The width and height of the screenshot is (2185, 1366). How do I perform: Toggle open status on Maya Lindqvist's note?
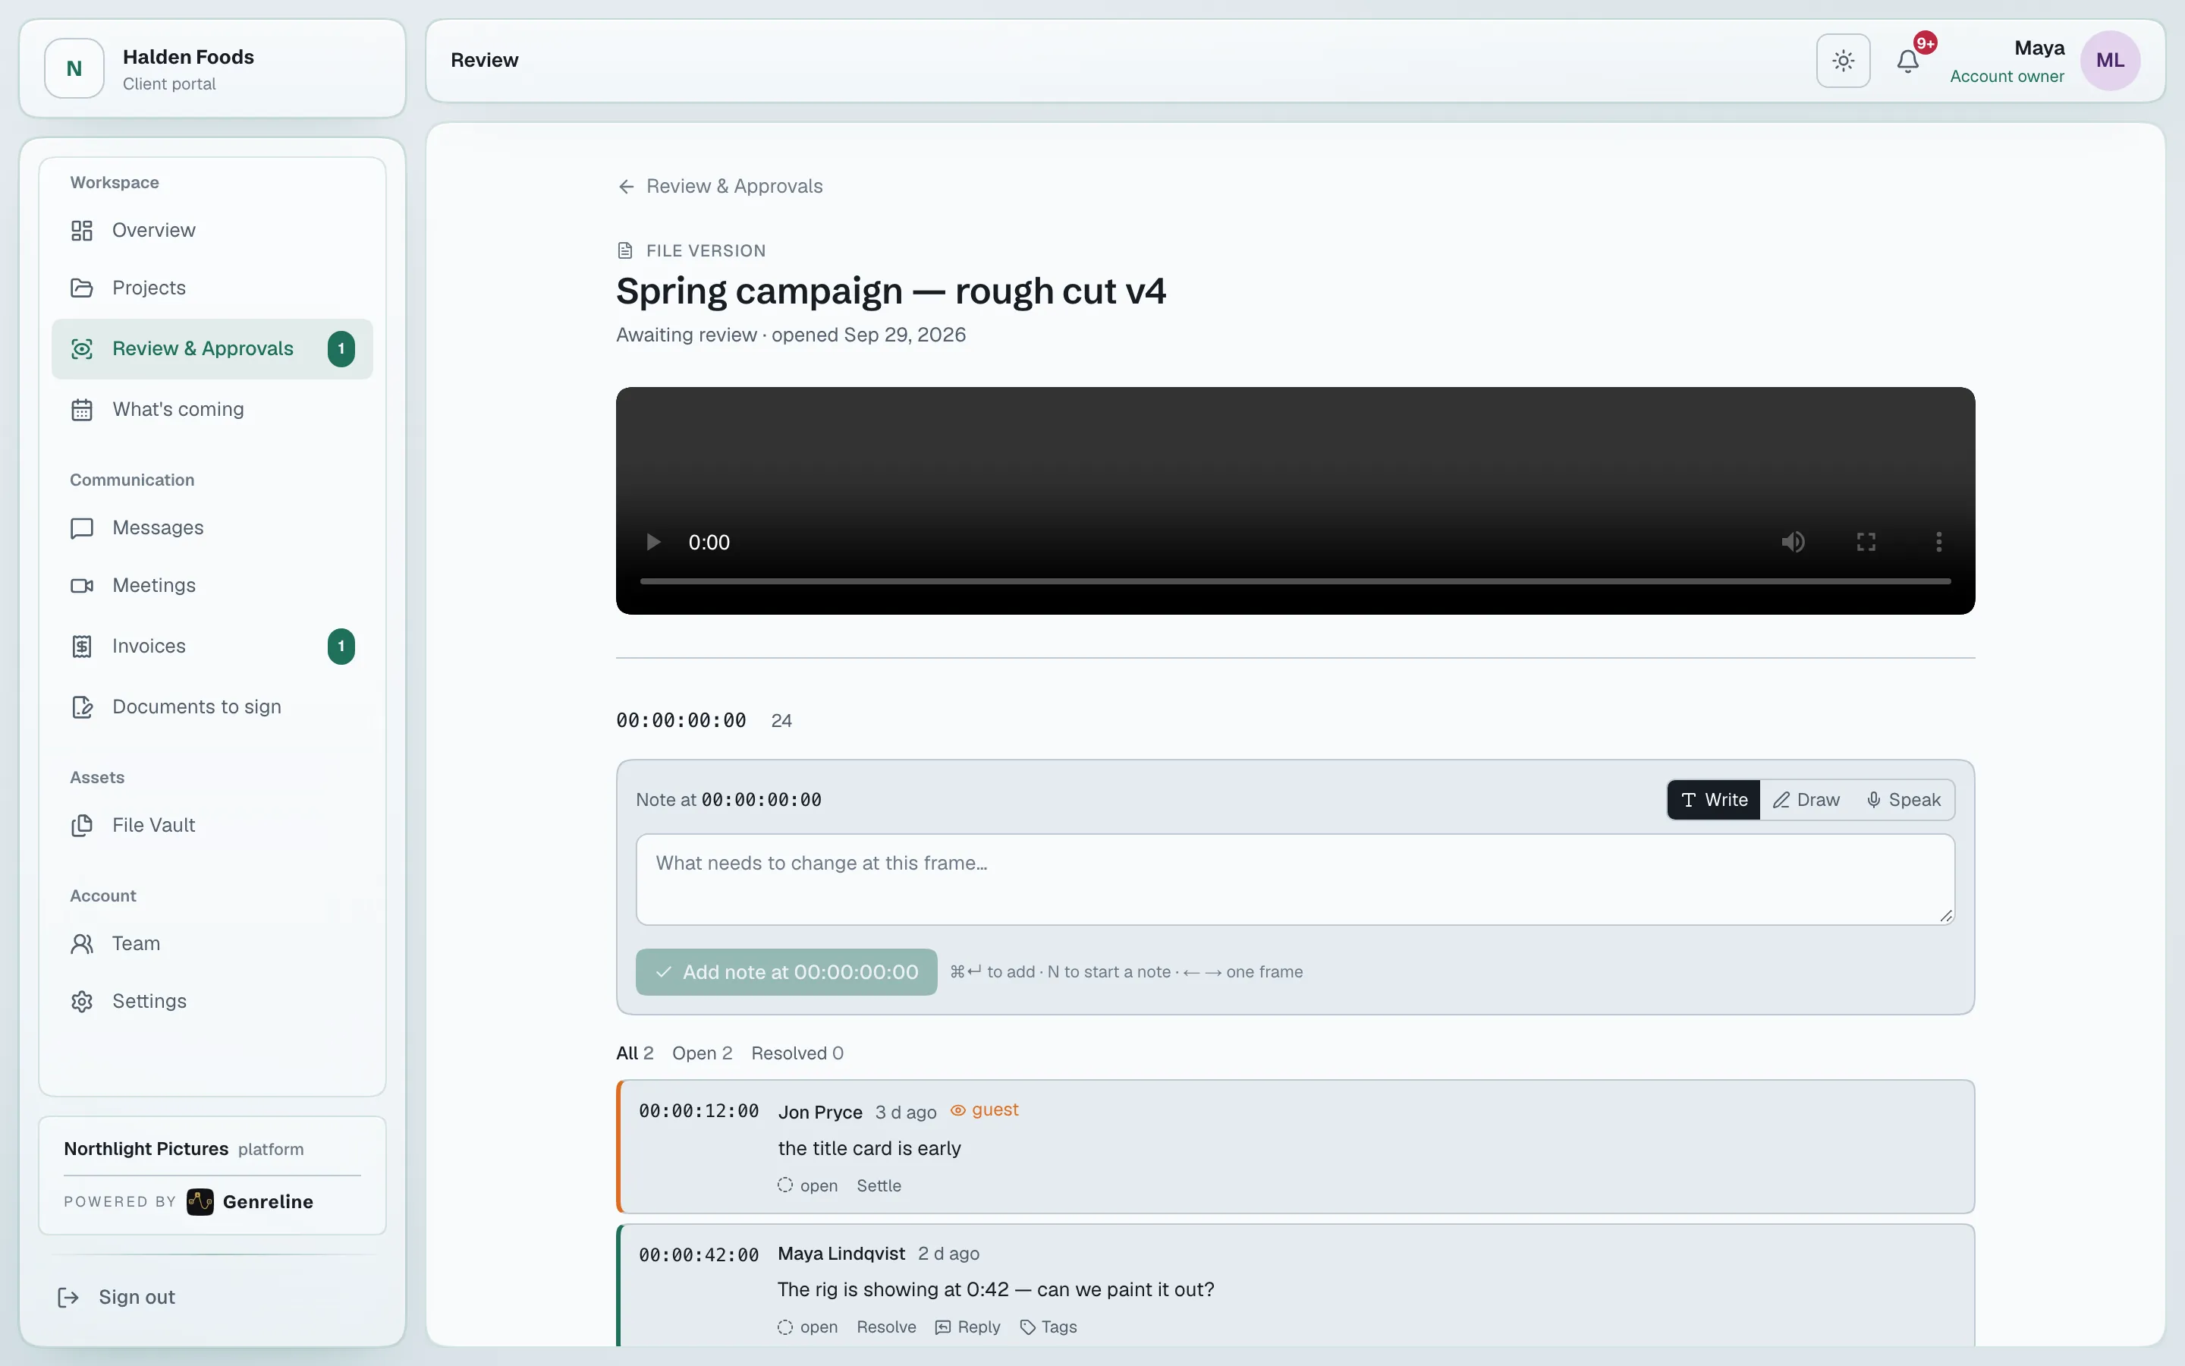tap(807, 1327)
